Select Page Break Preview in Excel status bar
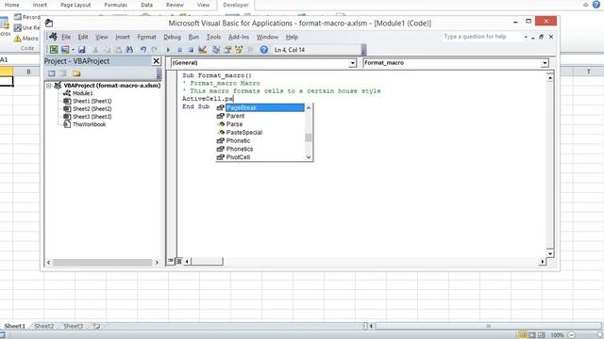604x339 pixels. pos(541,335)
